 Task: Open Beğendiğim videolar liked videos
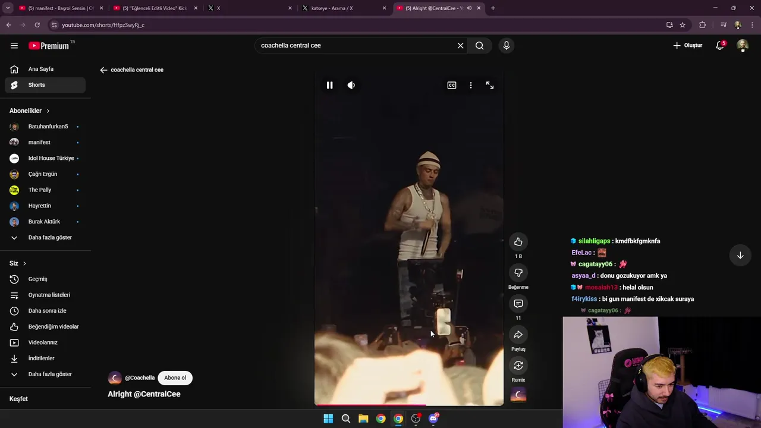pyautogui.click(x=45, y=326)
